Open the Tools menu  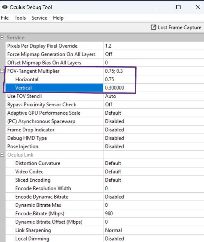[20, 18]
